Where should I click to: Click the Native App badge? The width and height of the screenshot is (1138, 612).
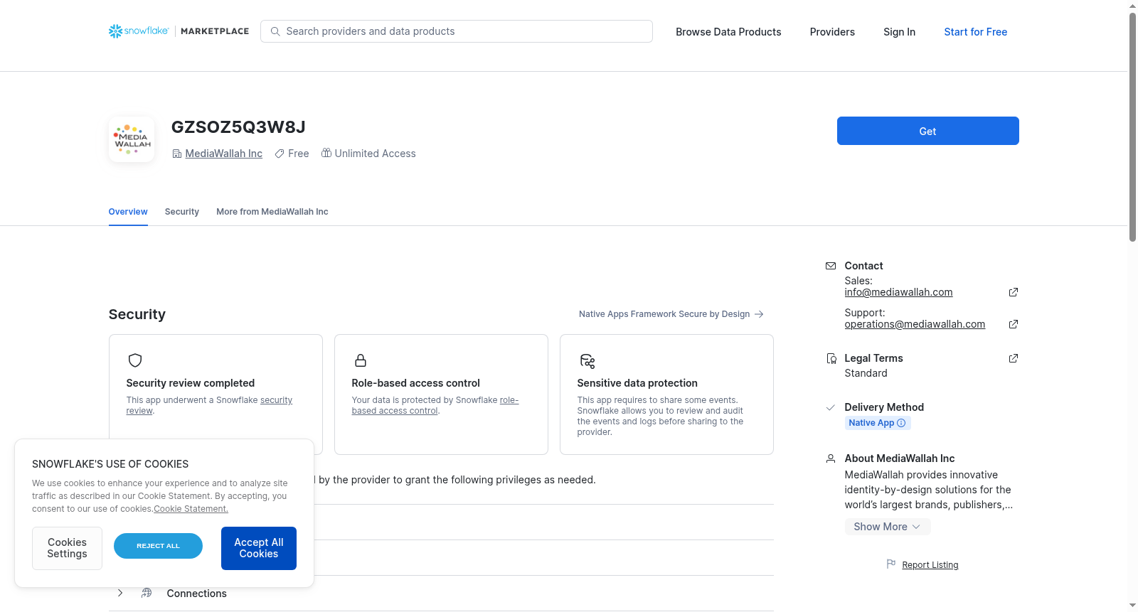pyautogui.click(x=878, y=423)
